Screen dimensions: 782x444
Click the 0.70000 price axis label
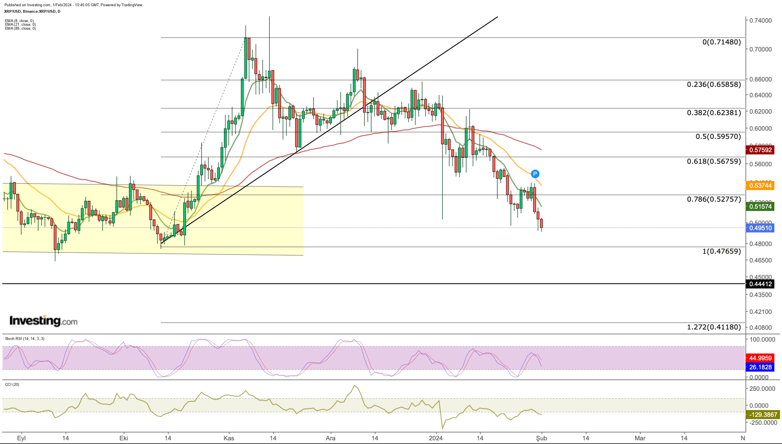coord(760,49)
